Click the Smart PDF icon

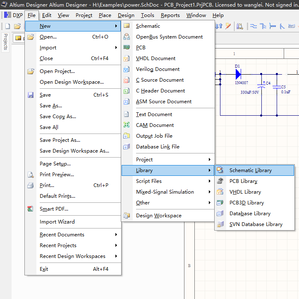pos(31,209)
